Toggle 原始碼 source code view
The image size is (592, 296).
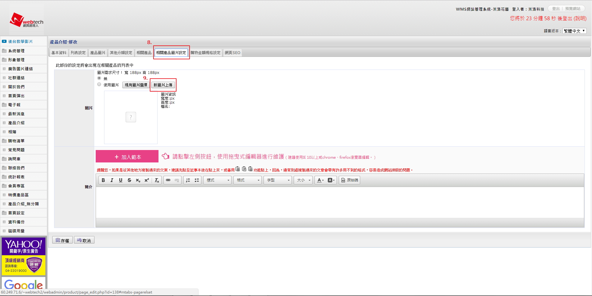(x=350, y=180)
